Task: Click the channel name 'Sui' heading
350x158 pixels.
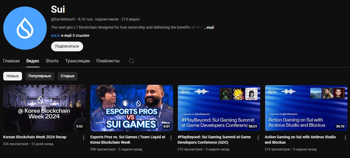Action: coord(58,10)
